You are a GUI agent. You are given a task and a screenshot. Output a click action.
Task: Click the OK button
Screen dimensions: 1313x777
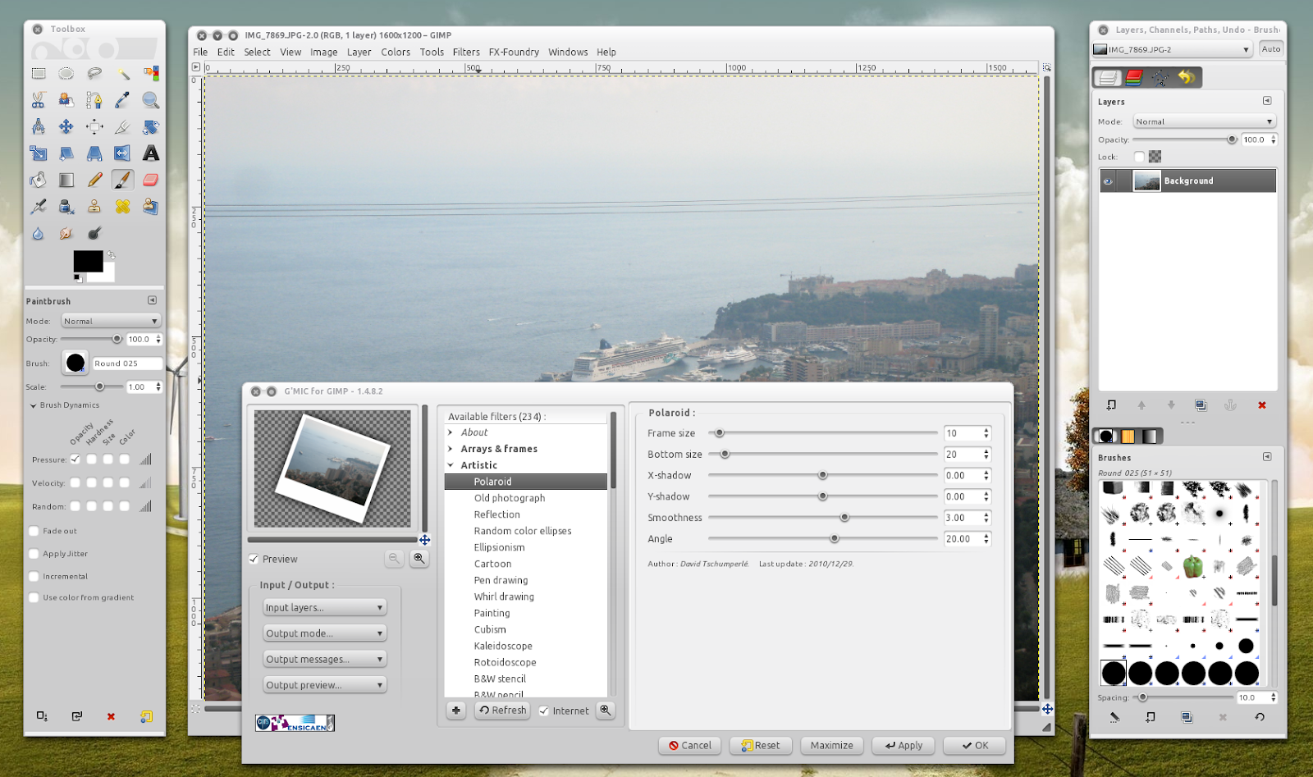click(x=974, y=746)
